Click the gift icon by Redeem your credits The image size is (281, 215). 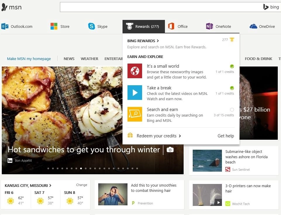point(130,135)
